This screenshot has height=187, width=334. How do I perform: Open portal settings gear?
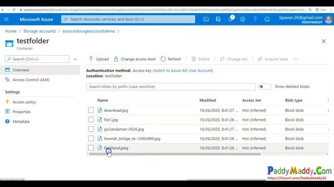[243, 19]
